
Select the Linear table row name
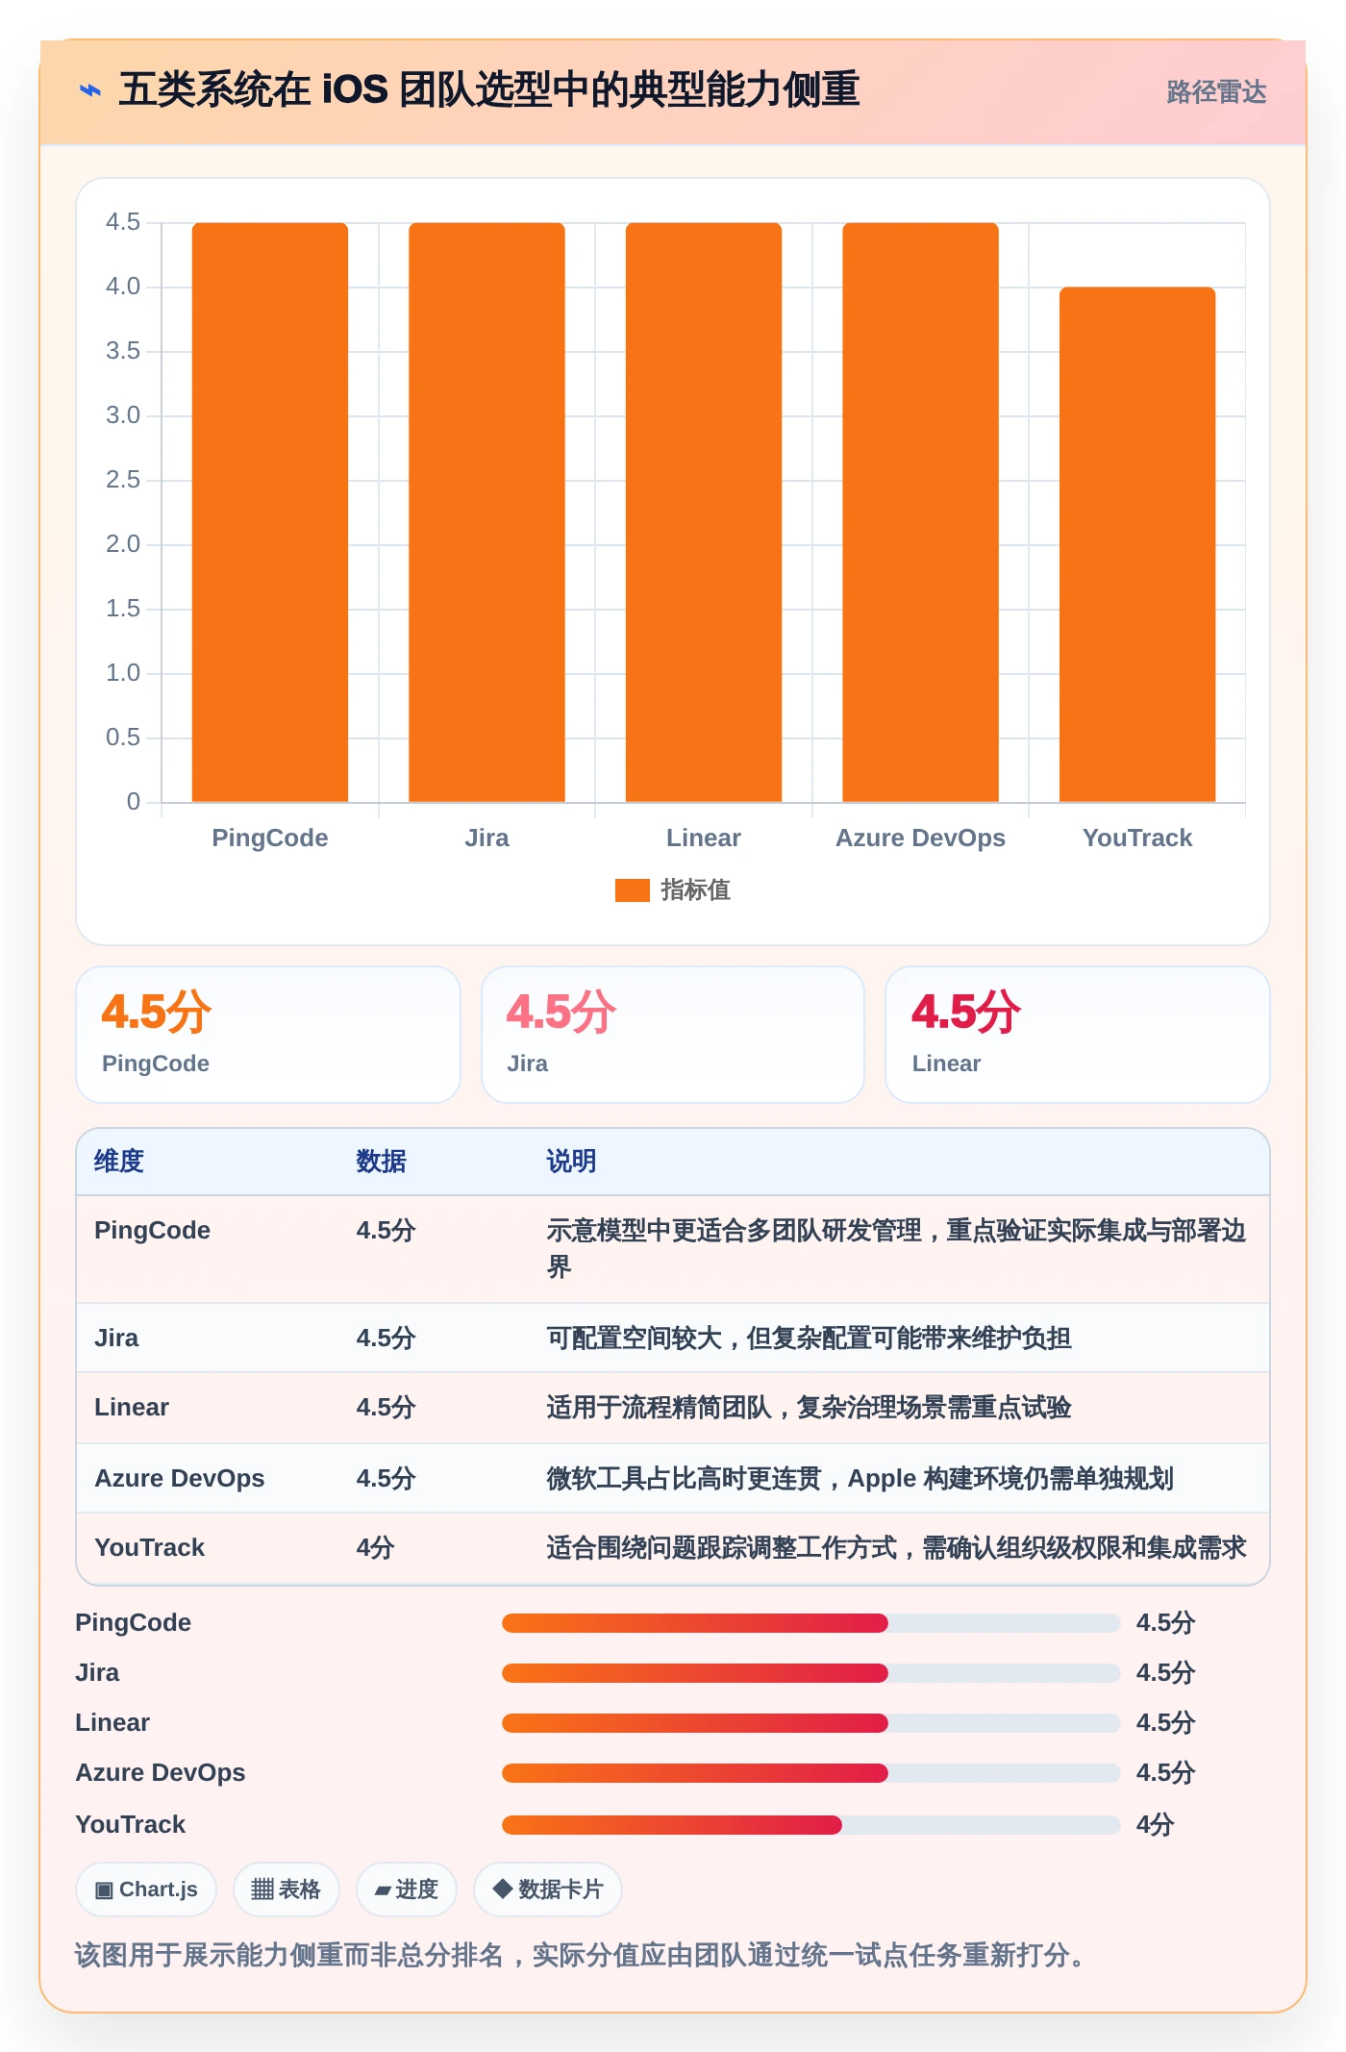[132, 1408]
